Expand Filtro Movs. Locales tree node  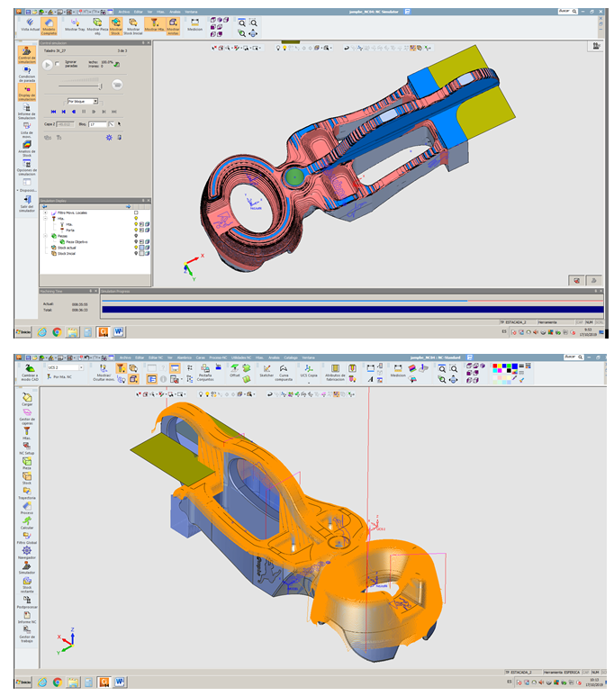coord(45,212)
